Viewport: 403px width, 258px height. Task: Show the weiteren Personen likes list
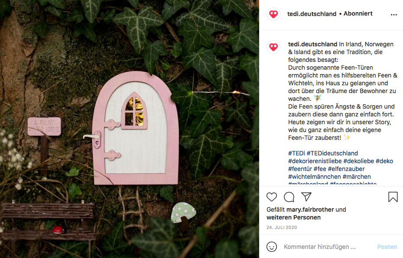click(x=293, y=217)
